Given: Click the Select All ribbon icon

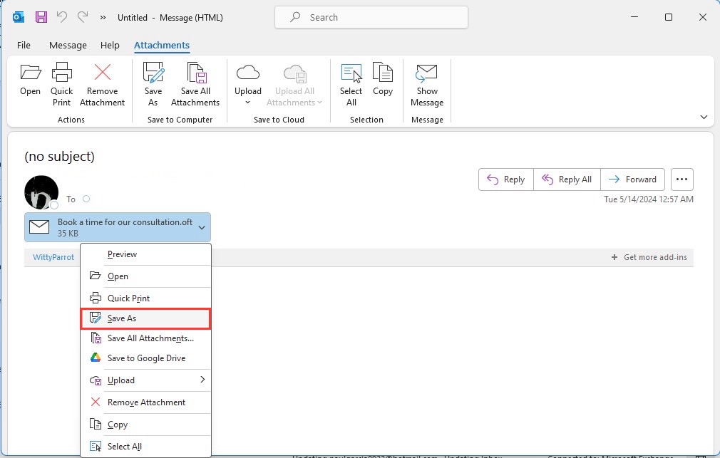Looking at the screenshot, I should pos(351,73).
